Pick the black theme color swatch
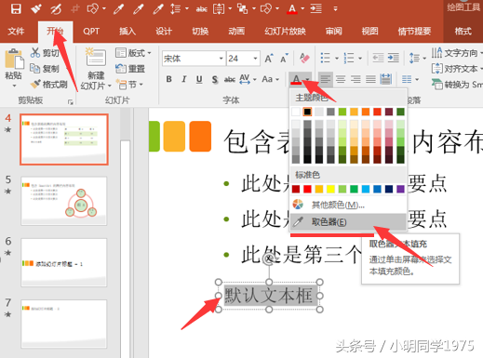Viewport: 483px width, 358px height. pos(307,112)
